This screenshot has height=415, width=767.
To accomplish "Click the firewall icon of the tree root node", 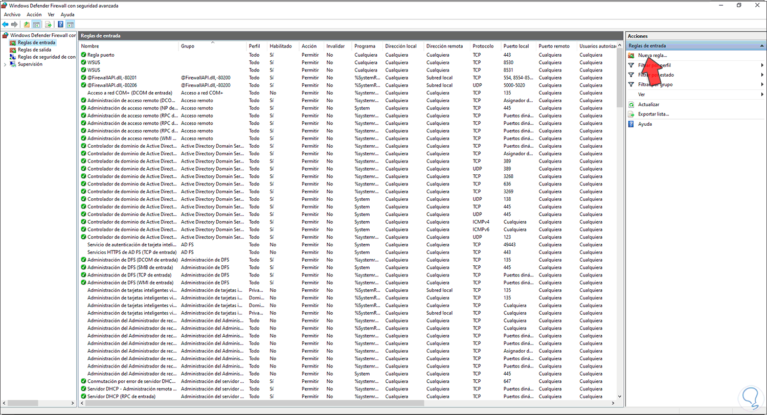I will point(6,35).
